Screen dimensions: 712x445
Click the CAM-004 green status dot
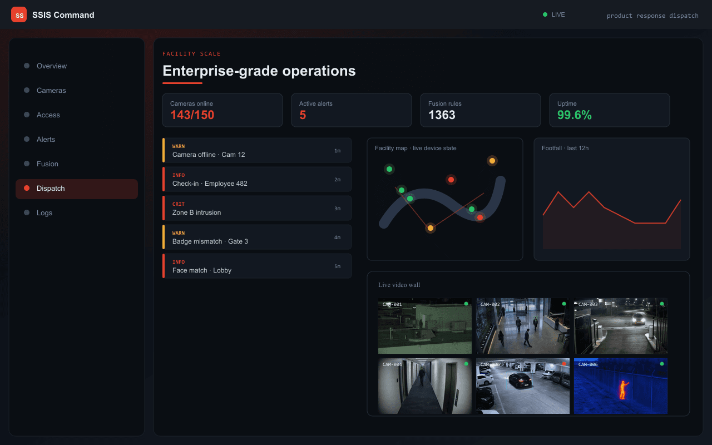pos(466,364)
